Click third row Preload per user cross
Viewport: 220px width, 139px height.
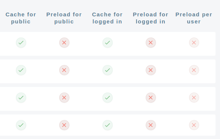(x=194, y=98)
